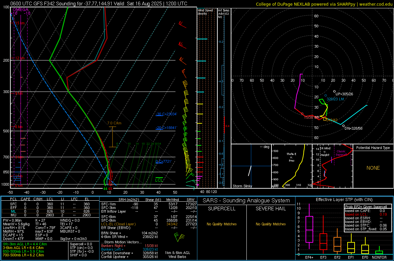The width and height of the screenshot is (394, 261).
Task: Click the College of DuPage NEXLAB credit text
Action: tap(324, 4)
